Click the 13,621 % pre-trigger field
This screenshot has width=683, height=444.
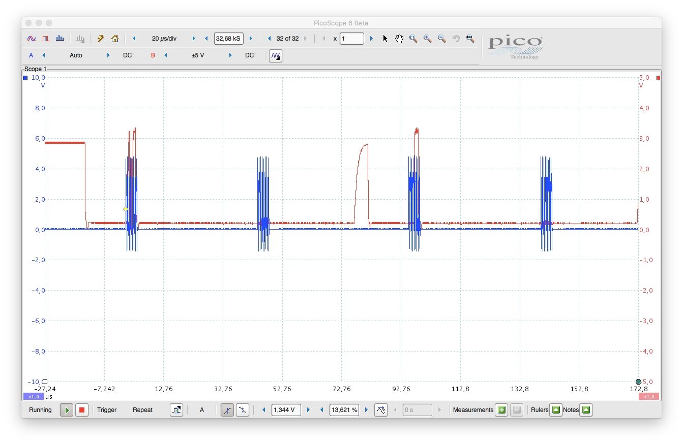[344, 410]
